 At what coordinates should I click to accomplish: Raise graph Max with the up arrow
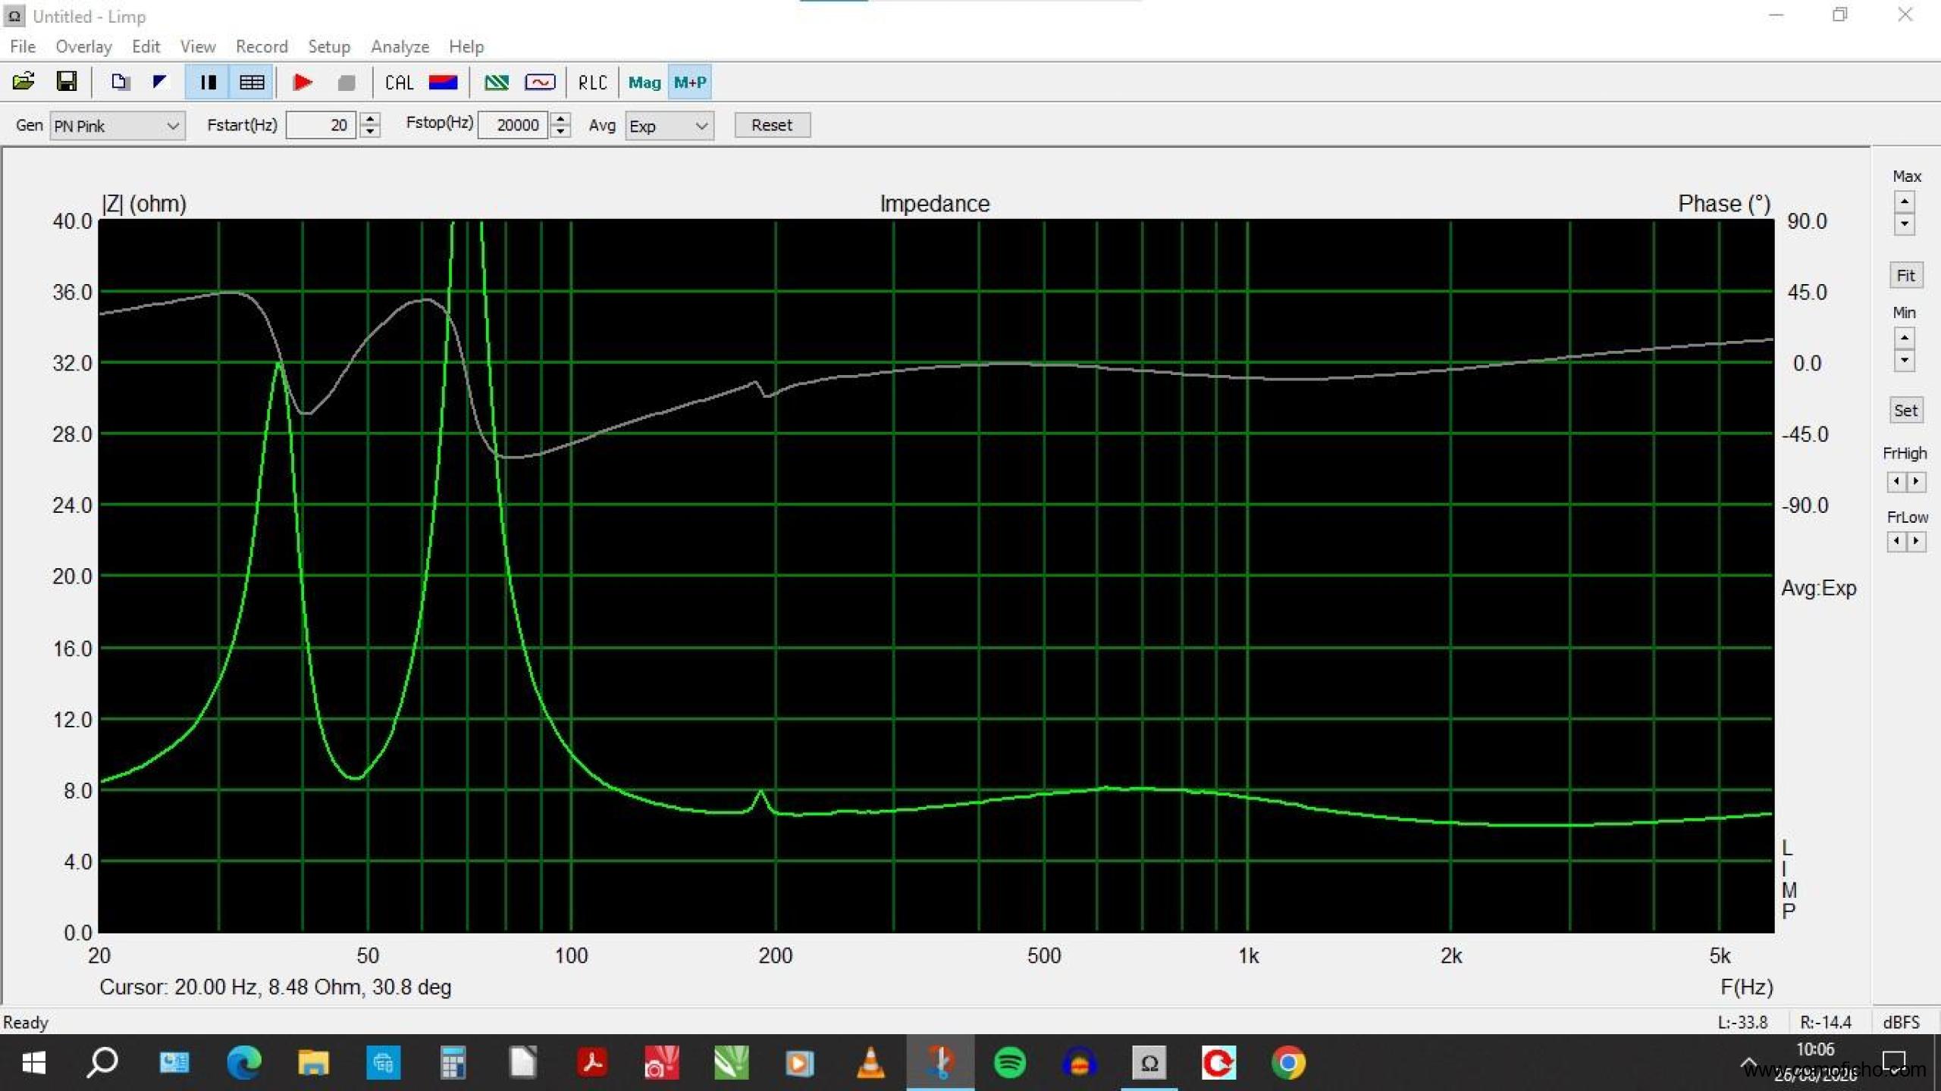pyautogui.click(x=1904, y=201)
